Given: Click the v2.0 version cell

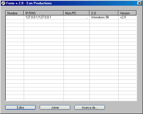Looking at the screenshot, I should [123, 17].
